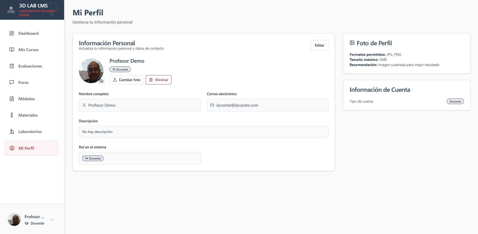478x234 pixels.
Task: Click the Dashboard grid icon in sidebar
Action: pyautogui.click(x=12, y=33)
